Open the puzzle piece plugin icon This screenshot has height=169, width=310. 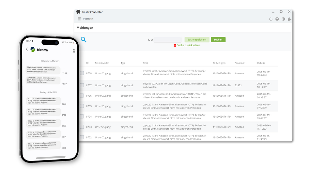289,19
